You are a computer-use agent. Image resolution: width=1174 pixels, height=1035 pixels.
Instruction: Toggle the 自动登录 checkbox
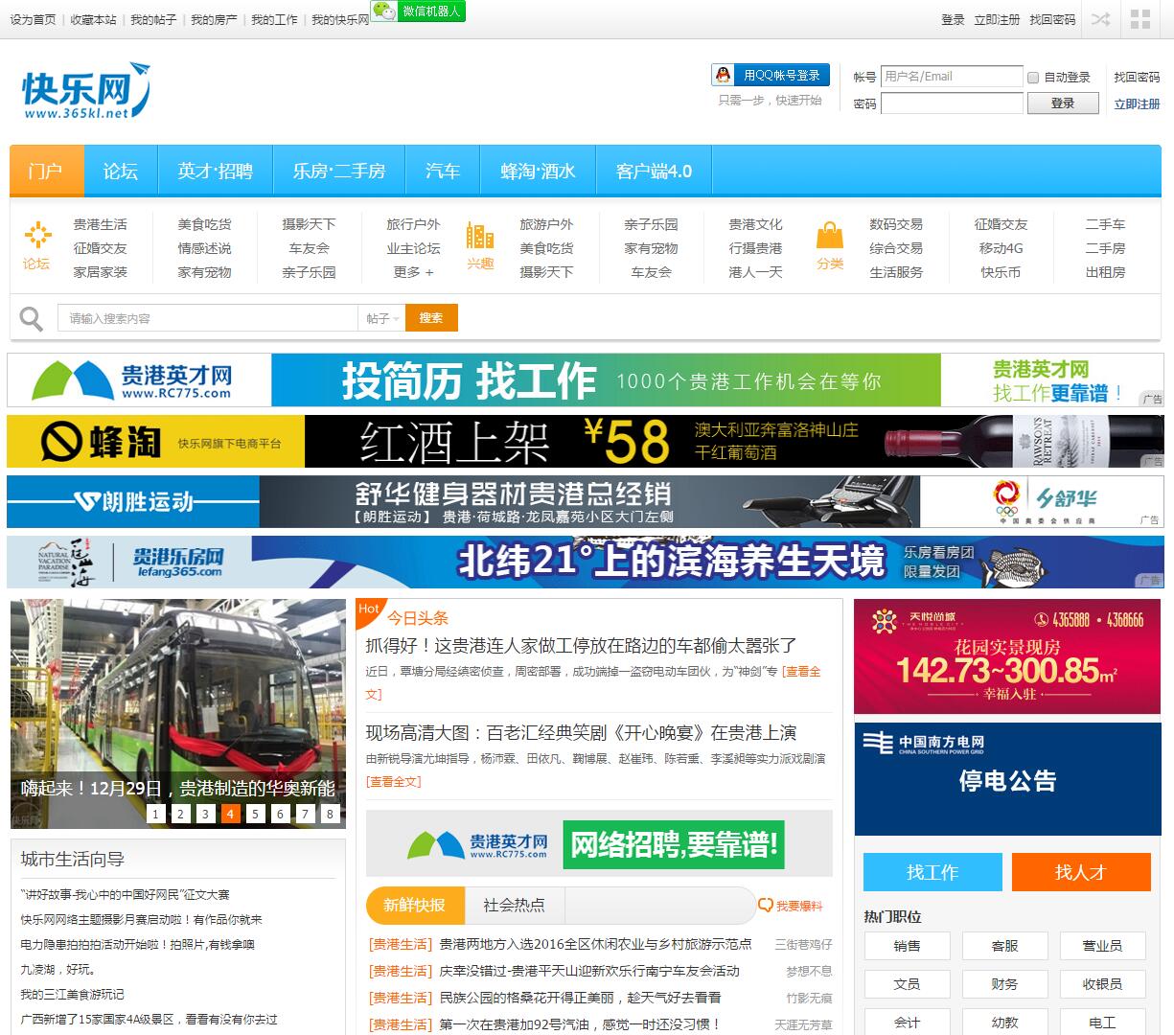tap(1033, 78)
